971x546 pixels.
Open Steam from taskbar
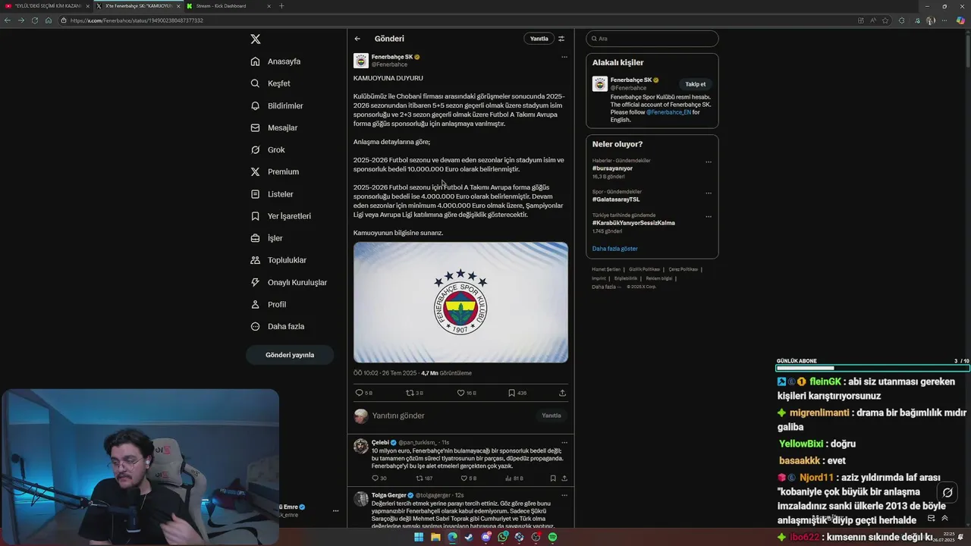(469, 537)
